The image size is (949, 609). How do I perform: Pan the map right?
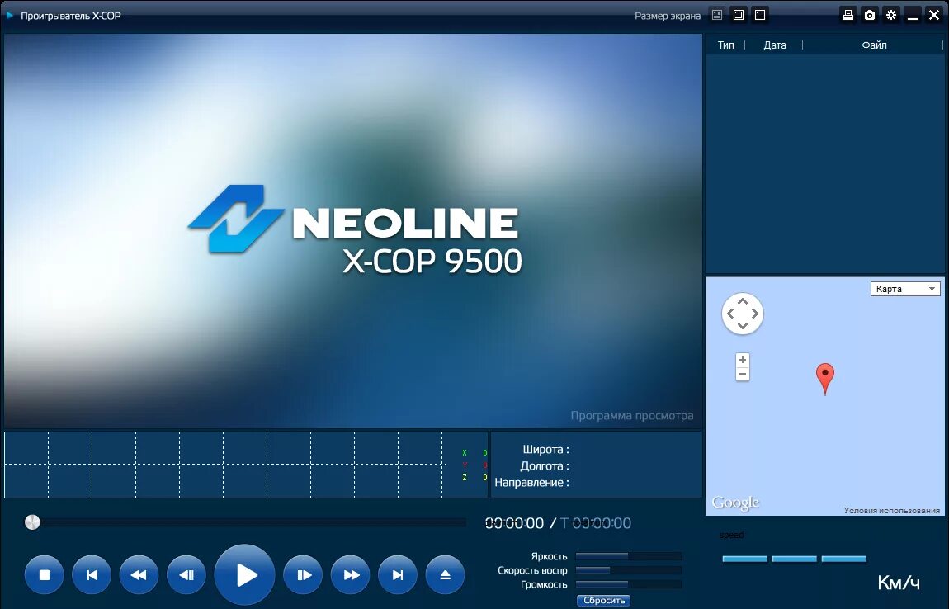(755, 314)
